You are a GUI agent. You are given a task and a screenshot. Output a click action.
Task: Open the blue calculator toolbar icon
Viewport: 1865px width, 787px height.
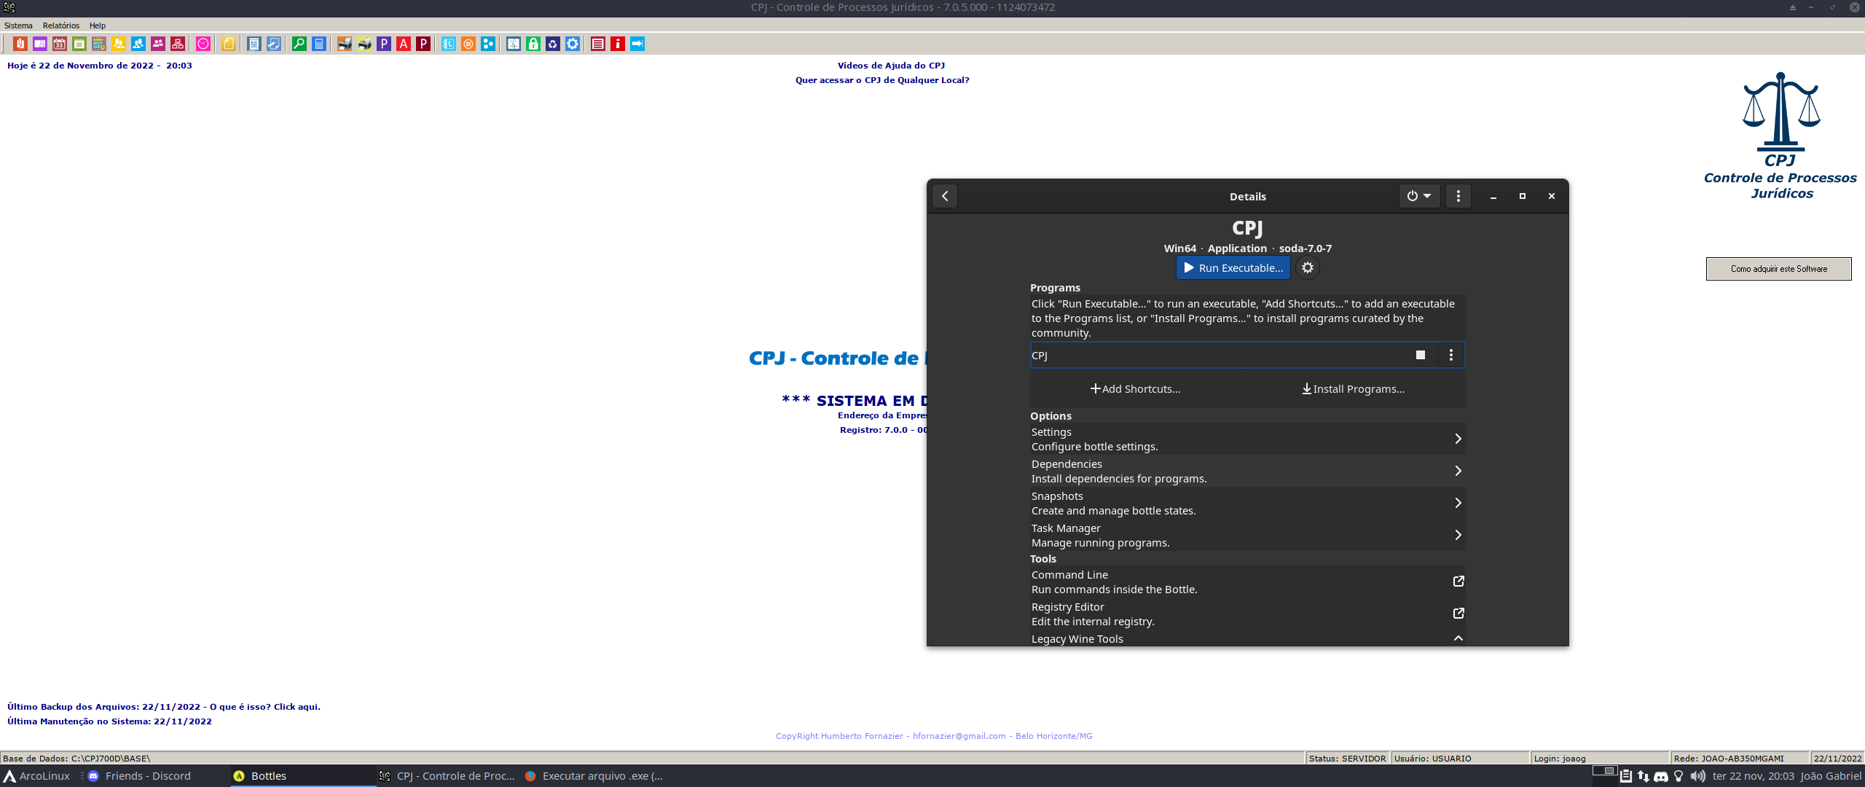tap(319, 44)
